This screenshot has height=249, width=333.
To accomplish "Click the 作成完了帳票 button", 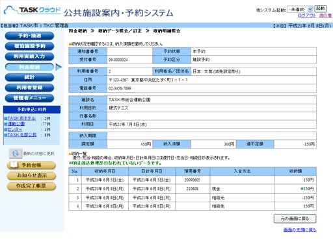I will 31,186.
